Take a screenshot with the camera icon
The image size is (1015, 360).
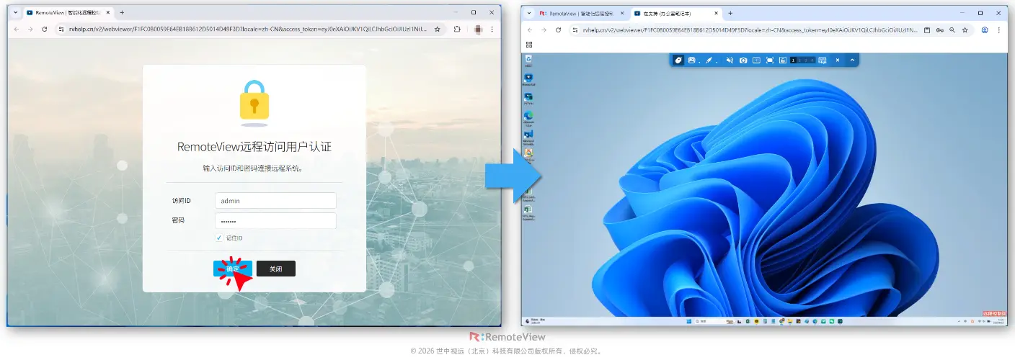[x=743, y=60]
